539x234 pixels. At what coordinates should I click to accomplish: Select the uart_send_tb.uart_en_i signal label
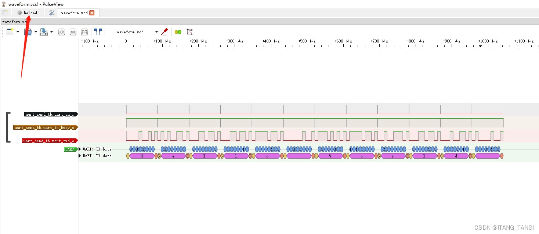pyautogui.click(x=50, y=114)
